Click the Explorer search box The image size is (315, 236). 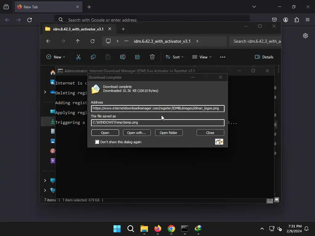tap(255, 41)
